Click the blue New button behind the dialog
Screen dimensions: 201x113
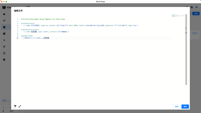click(x=196, y=14)
